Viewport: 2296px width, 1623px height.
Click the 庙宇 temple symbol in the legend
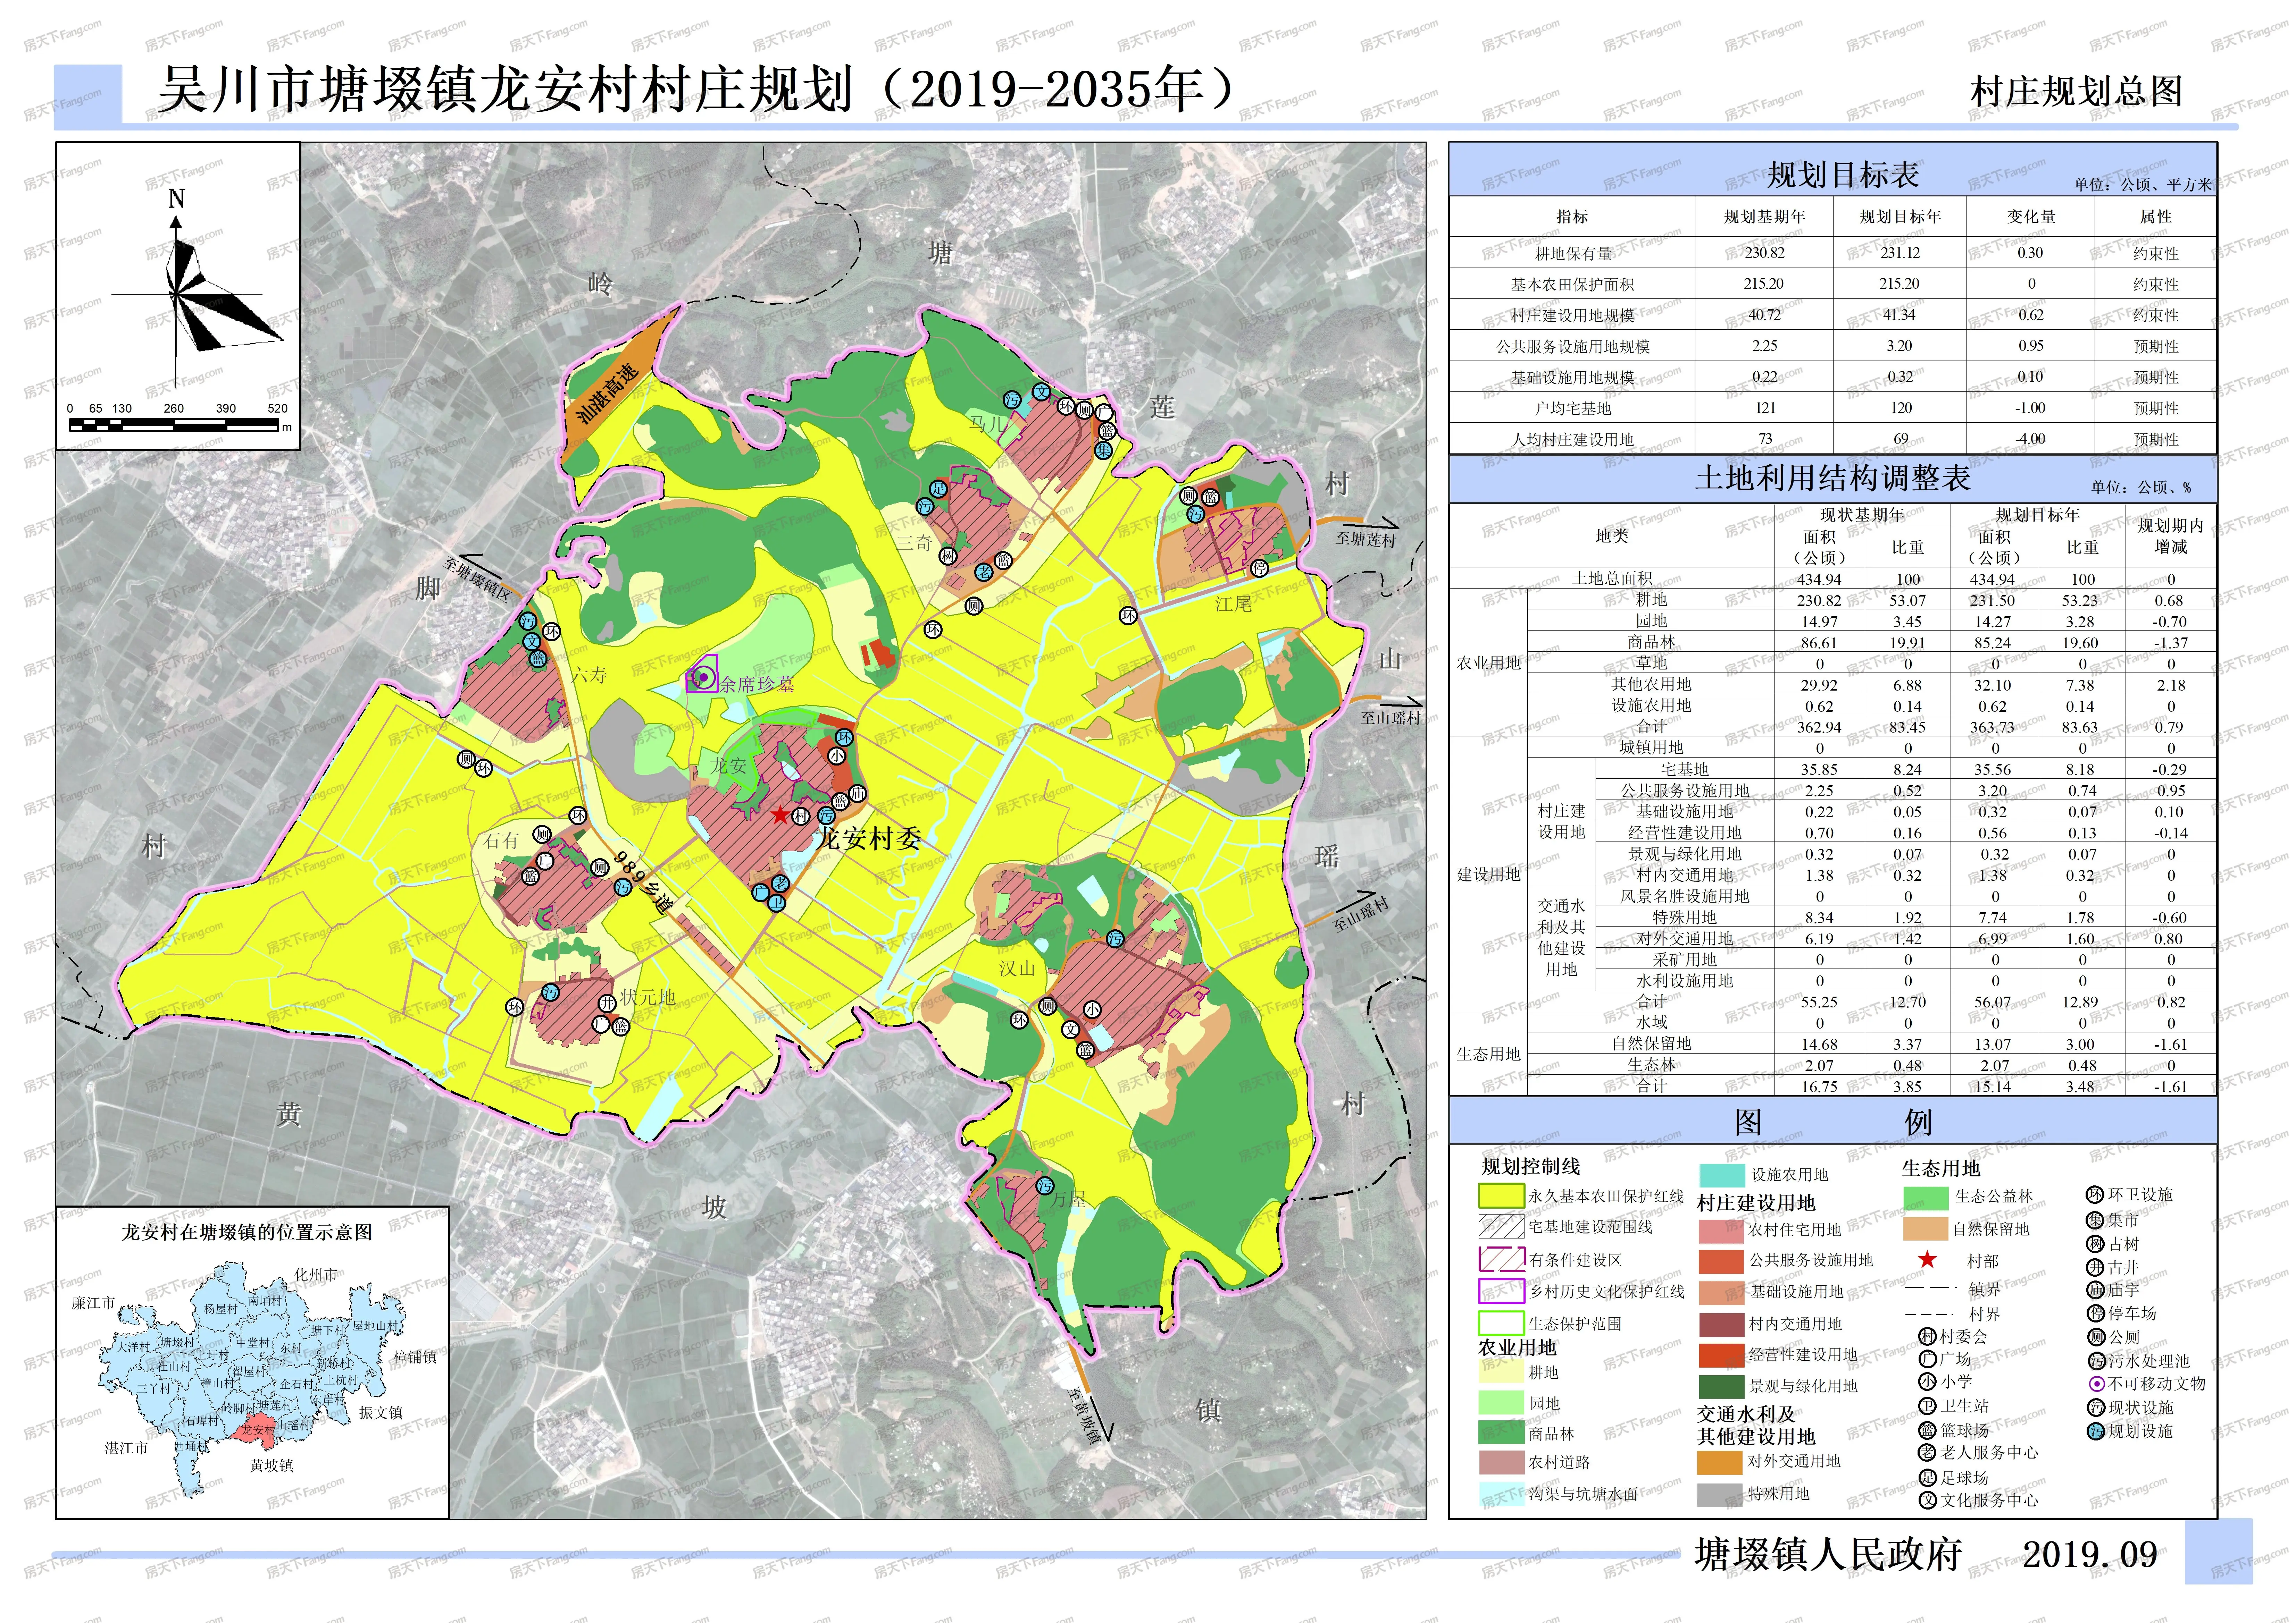tap(2096, 1290)
